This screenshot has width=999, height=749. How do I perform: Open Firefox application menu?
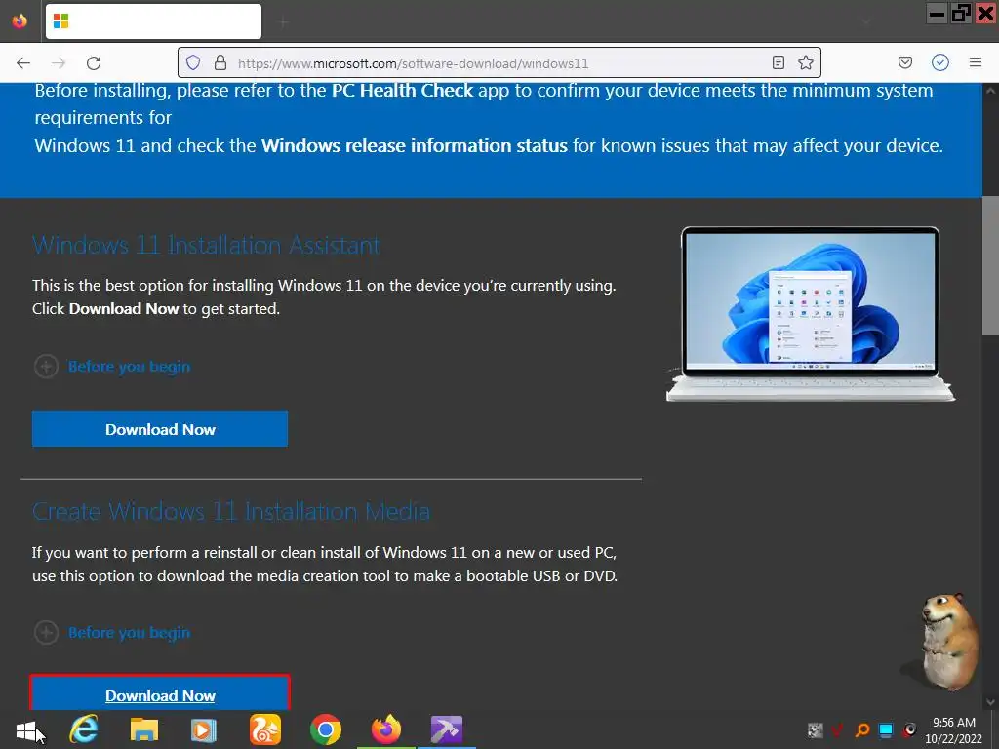click(x=975, y=62)
